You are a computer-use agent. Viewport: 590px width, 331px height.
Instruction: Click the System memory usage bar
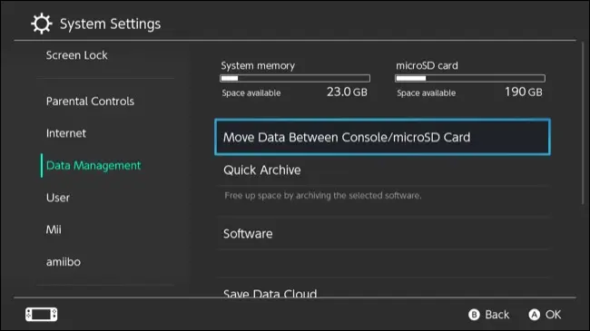coord(295,78)
